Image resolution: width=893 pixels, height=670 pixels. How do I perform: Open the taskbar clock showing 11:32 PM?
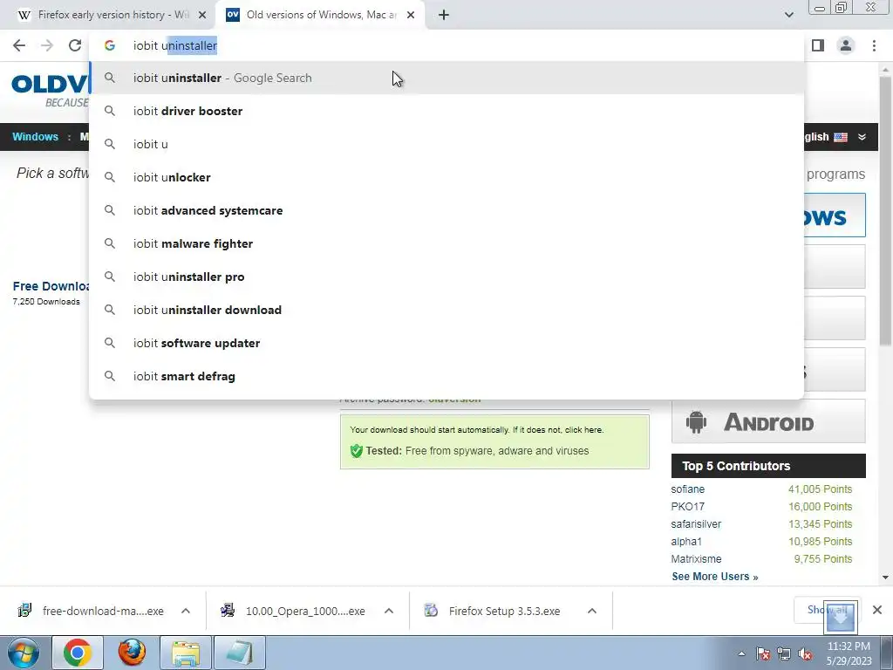pos(849,653)
